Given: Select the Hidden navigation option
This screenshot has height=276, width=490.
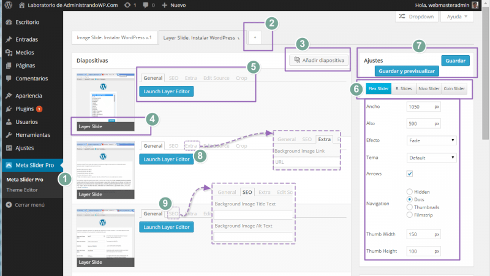Looking at the screenshot, I should [409, 191].
